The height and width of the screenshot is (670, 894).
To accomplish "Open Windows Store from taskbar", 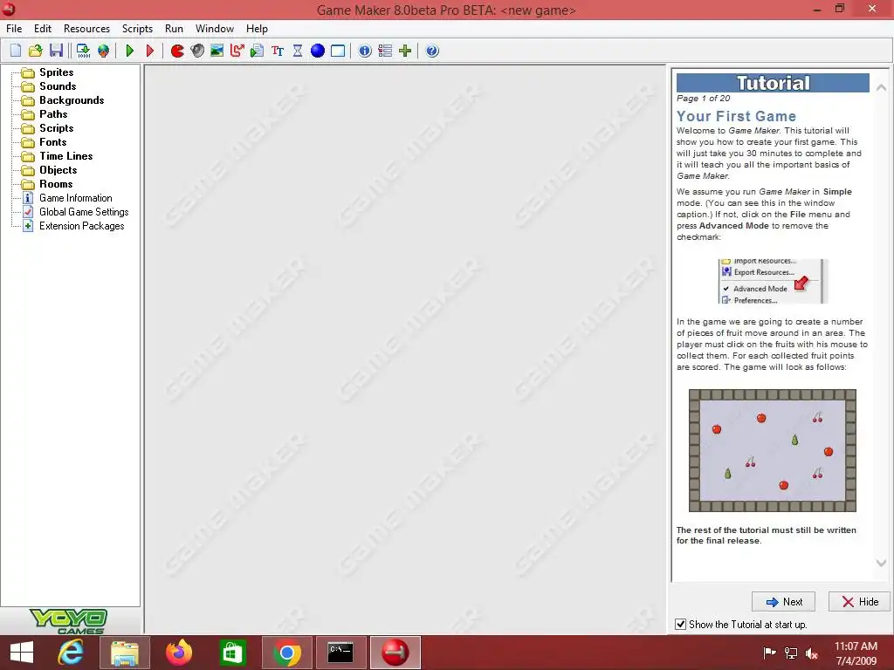I will pyautogui.click(x=232, y=653).
